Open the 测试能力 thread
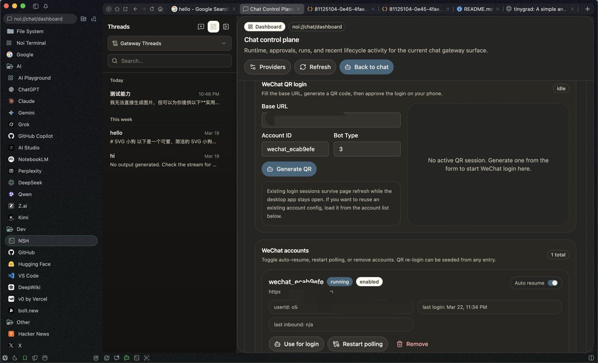Image resolution: width=598 pixels, height=363 pixels. (164, 98)
